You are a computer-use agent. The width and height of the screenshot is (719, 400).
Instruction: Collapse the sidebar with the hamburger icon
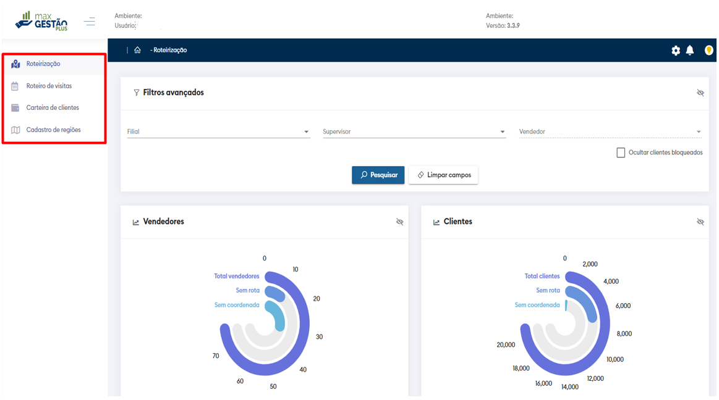(x=90, y=22)
